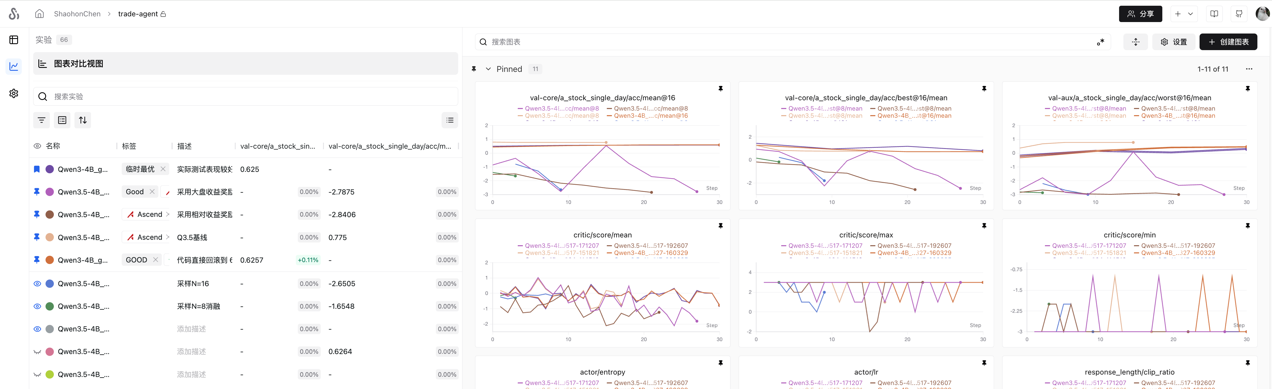Open the sort experiments icon

click(x=83, y=120)
